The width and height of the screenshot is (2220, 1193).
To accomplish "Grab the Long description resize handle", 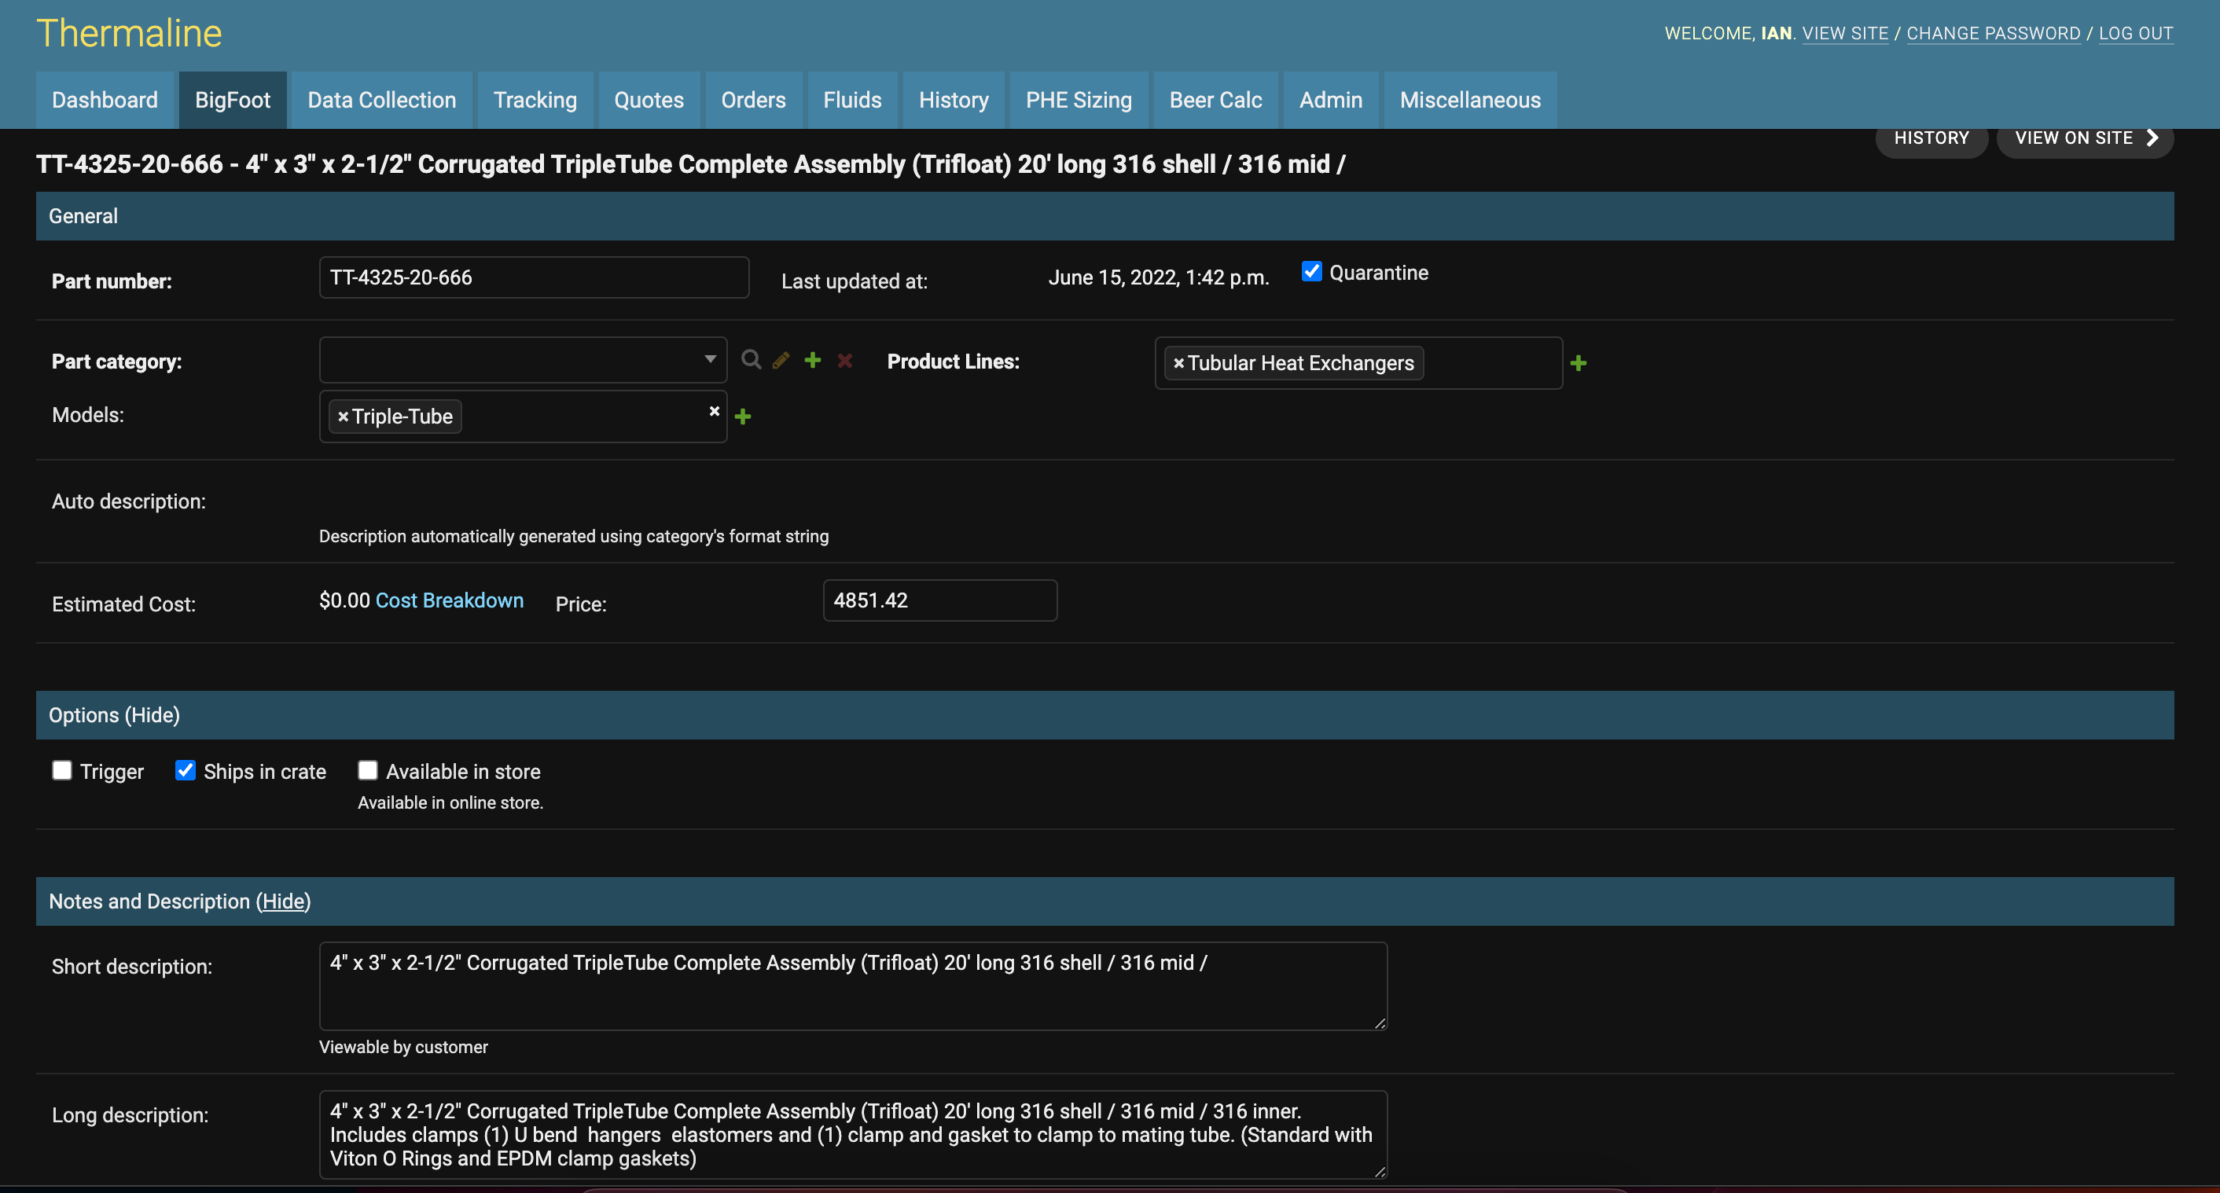I will click(x=1380, y=1172).
